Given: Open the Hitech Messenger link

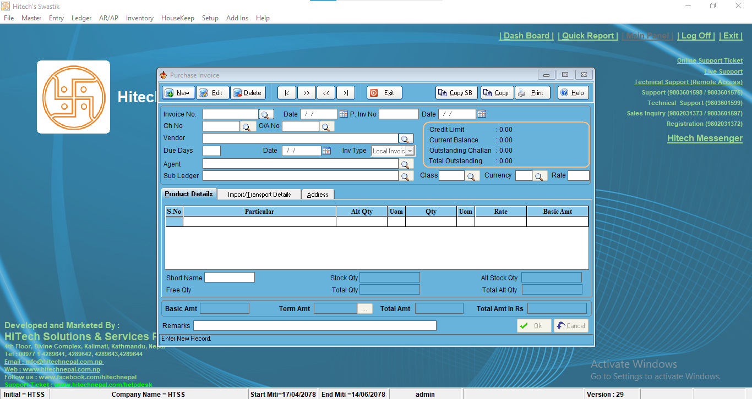Looking at the screenshot, I should [705, 138].
